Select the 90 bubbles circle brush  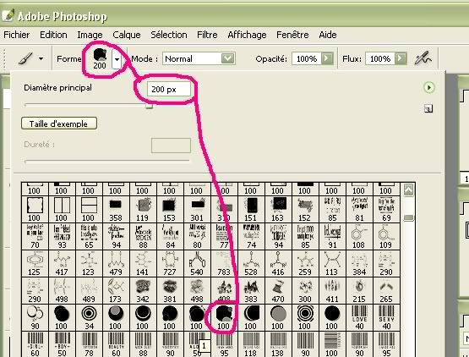click(x=35, y=317)
